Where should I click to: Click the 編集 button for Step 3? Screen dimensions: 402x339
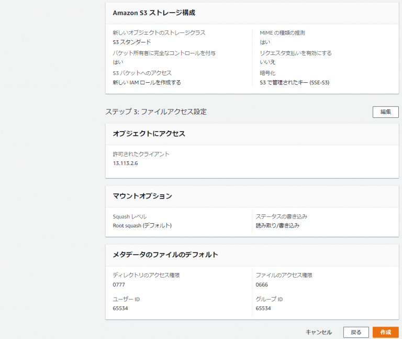pyautogui.click(x=385, y=112)
